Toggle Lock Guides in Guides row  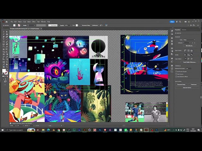tap(188, 55)
